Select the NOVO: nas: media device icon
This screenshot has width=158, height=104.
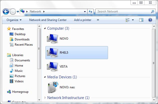click(x=53, y=87)
